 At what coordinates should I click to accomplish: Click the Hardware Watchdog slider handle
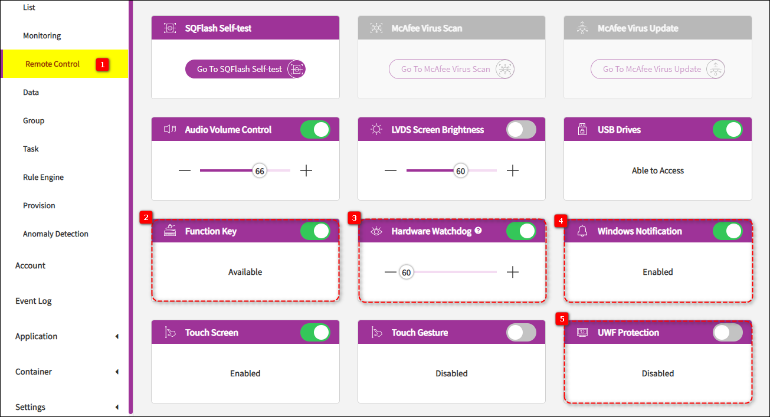click(x=406, y=272)
